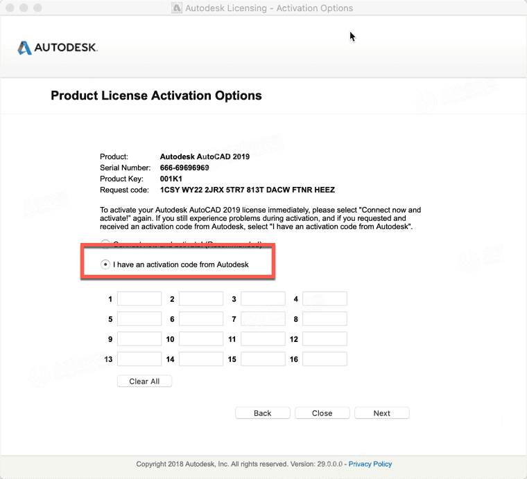
Task: Select activation code field 10
Action: 201,339
